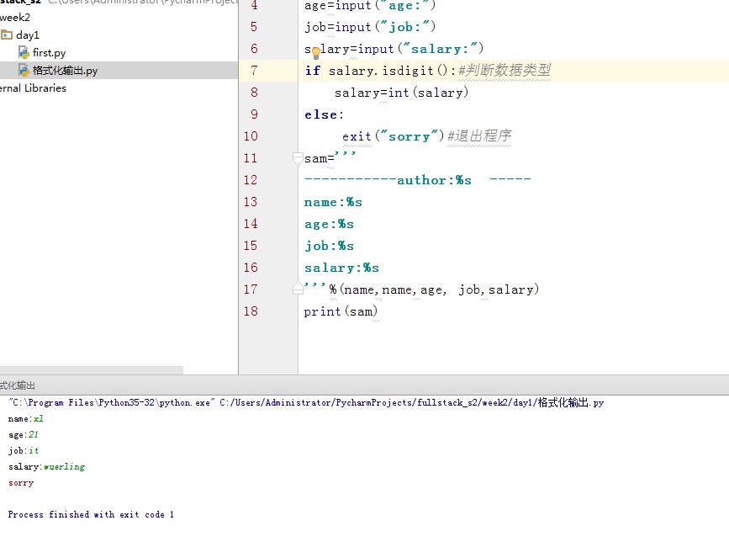Click line number 7 in the gutter
This screenshot has height=547, width=729.
[x=254, y=70]
